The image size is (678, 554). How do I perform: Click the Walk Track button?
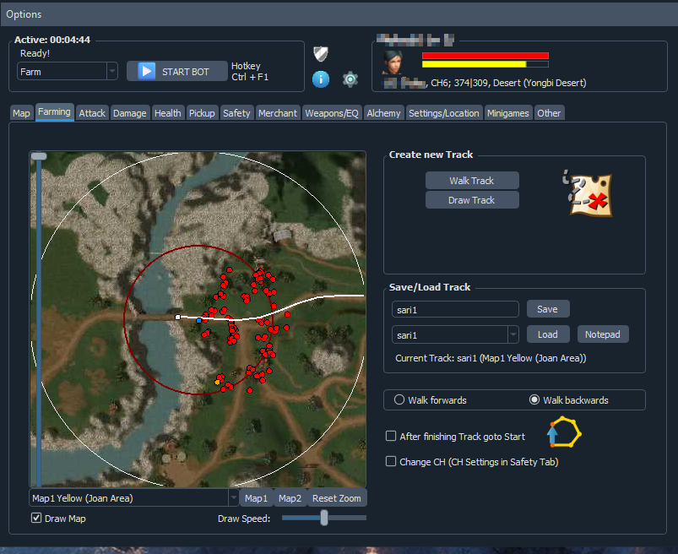[x=471, y=181]
